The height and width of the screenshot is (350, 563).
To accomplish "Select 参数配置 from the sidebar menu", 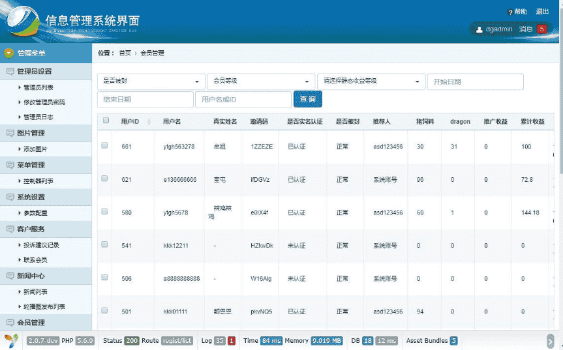I will click(x=35, y=213).
